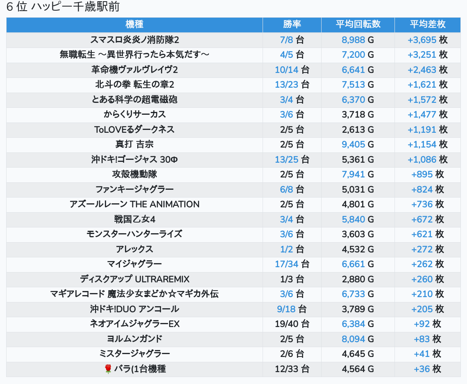Screen dimensions: 467x384
Task: Click 無職転生 〜異世界行ったら本気だす〜 machine name
Action: coord(134,55)
